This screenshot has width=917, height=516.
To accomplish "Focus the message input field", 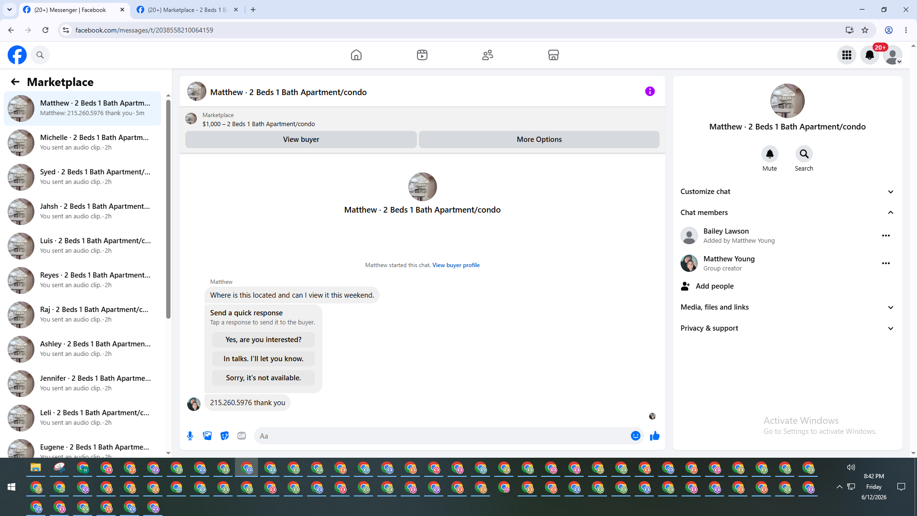I will [x=442, y=436].
